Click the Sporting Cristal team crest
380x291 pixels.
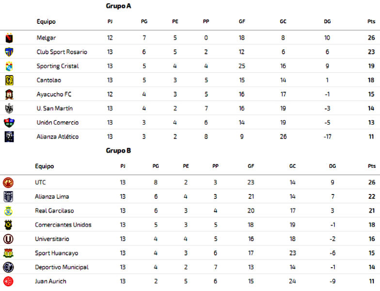click(x=9, y=66)
